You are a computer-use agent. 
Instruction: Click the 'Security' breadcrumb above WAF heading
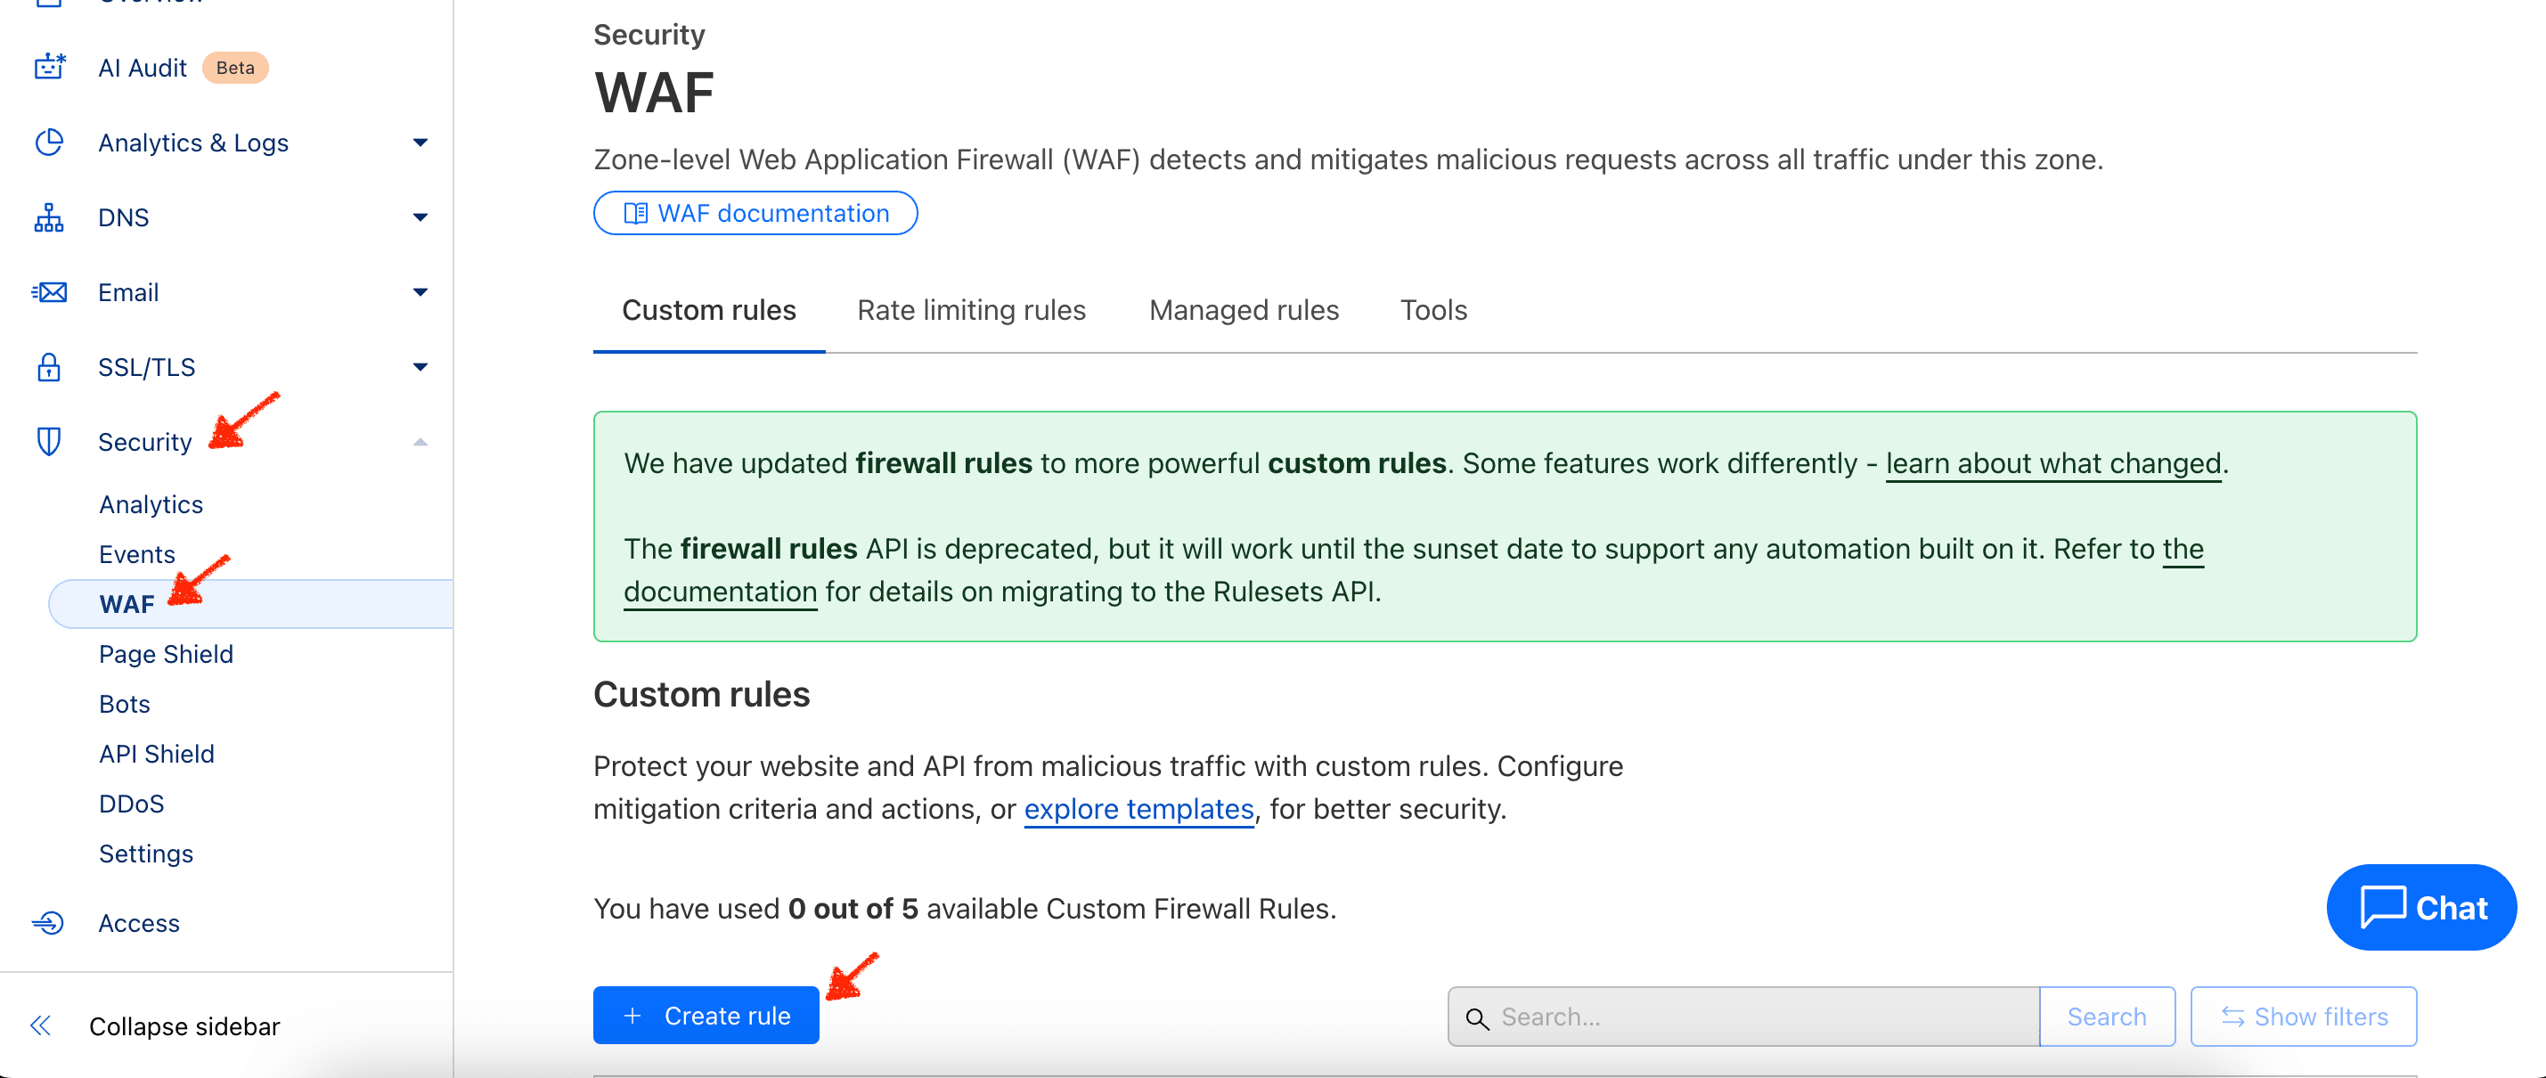[649, 35]
